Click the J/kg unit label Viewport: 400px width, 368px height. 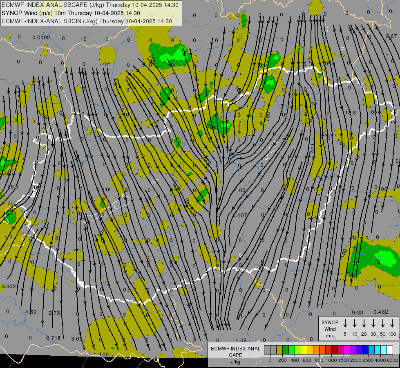(235, 362)
